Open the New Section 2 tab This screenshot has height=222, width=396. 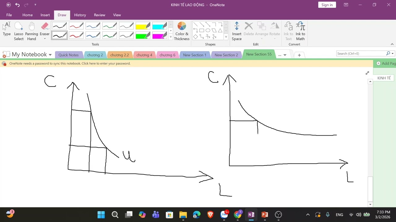pos(226,55)
